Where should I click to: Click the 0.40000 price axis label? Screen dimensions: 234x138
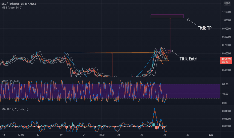coord(226,70)
